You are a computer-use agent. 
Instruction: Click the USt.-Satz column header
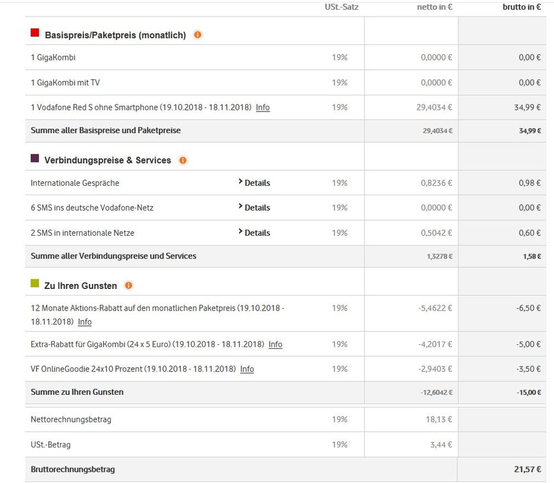[x=342, y=7]
